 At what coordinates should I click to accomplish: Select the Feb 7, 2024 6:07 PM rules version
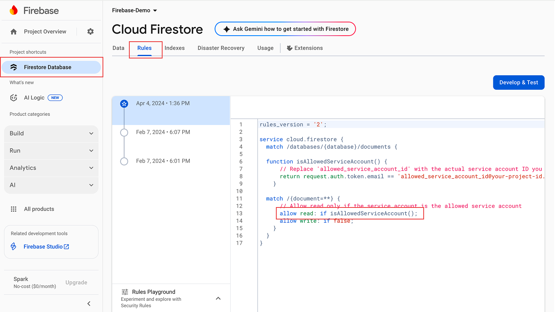[171, 132]
